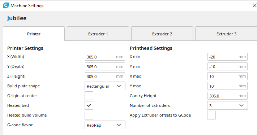Focus the Y max input field
This screenshot has height=135, width=257.
pos(227,86)
